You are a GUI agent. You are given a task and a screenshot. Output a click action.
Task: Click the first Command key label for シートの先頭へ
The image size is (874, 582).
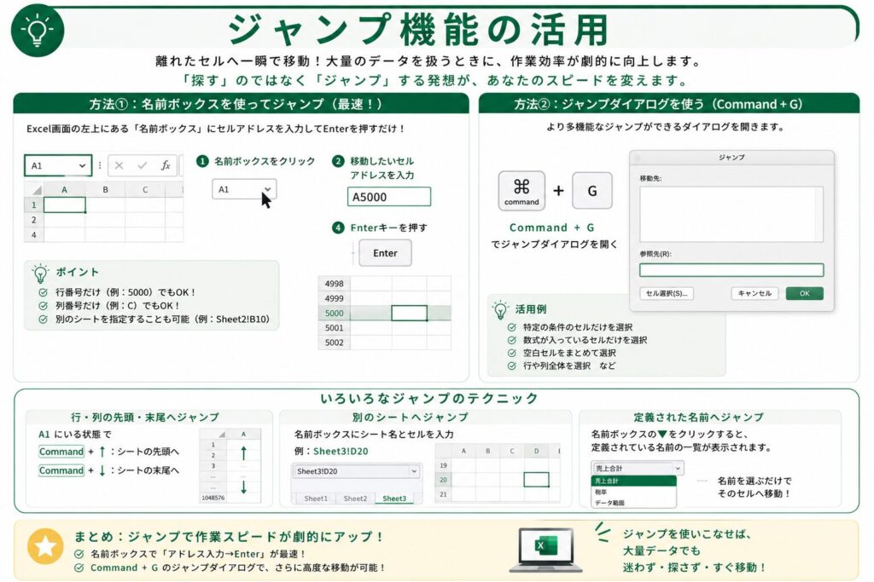tap(61, 452)
